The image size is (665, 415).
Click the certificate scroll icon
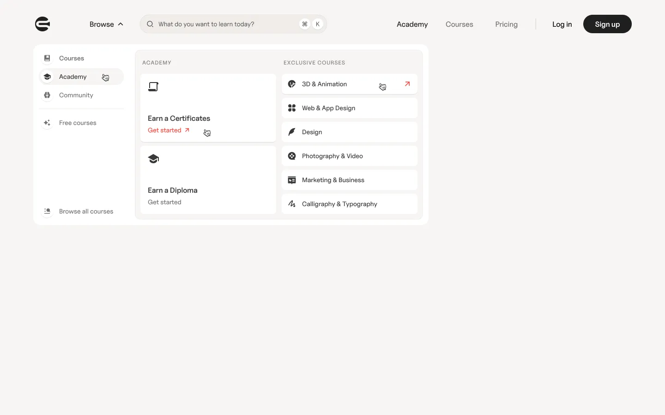pos(153,87)
